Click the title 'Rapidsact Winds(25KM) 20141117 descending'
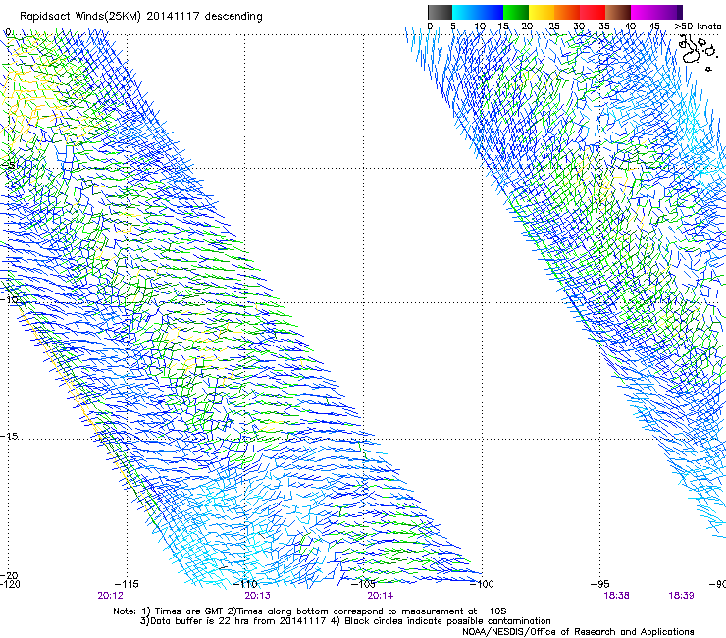Screen dimensions: 726x638 [x=140, y=17]
